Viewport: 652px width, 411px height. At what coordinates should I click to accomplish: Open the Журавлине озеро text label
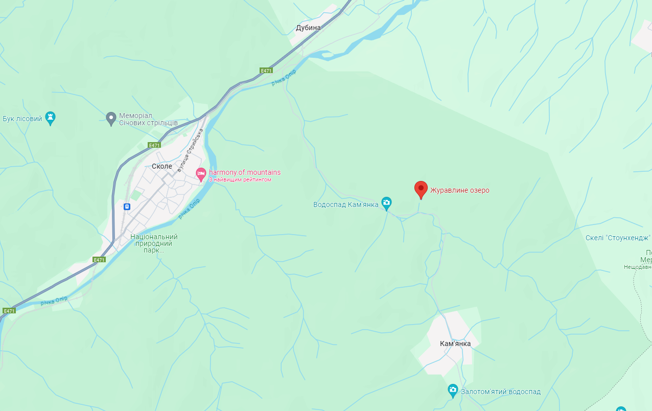coord(460,190)
